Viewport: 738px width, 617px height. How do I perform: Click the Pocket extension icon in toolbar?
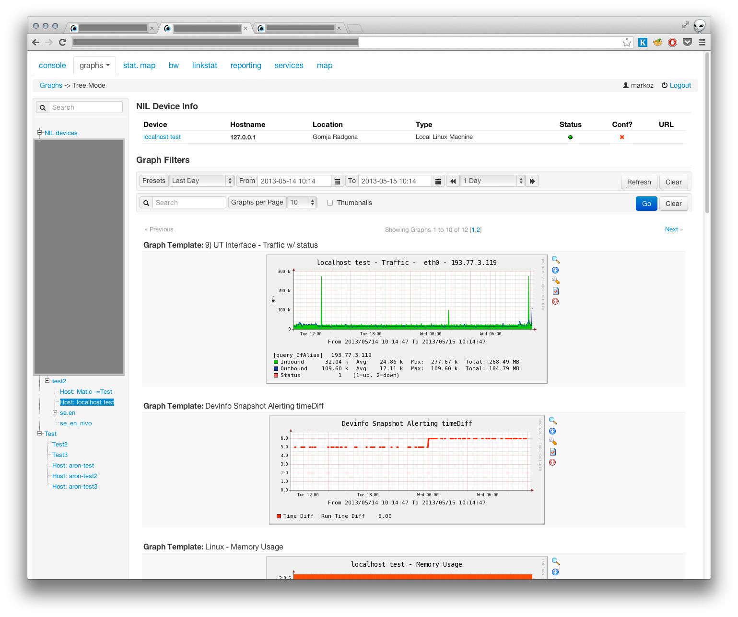tap(687, 42)
